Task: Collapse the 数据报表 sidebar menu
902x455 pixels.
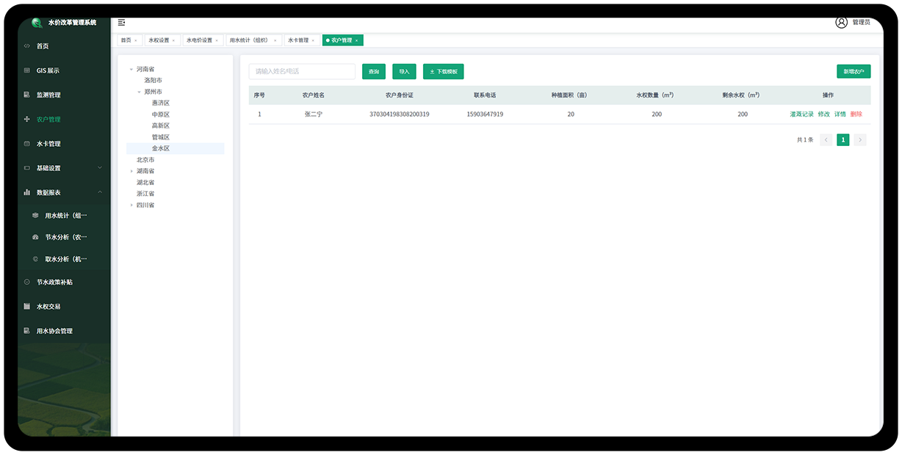Action: (x=100, y=192)
